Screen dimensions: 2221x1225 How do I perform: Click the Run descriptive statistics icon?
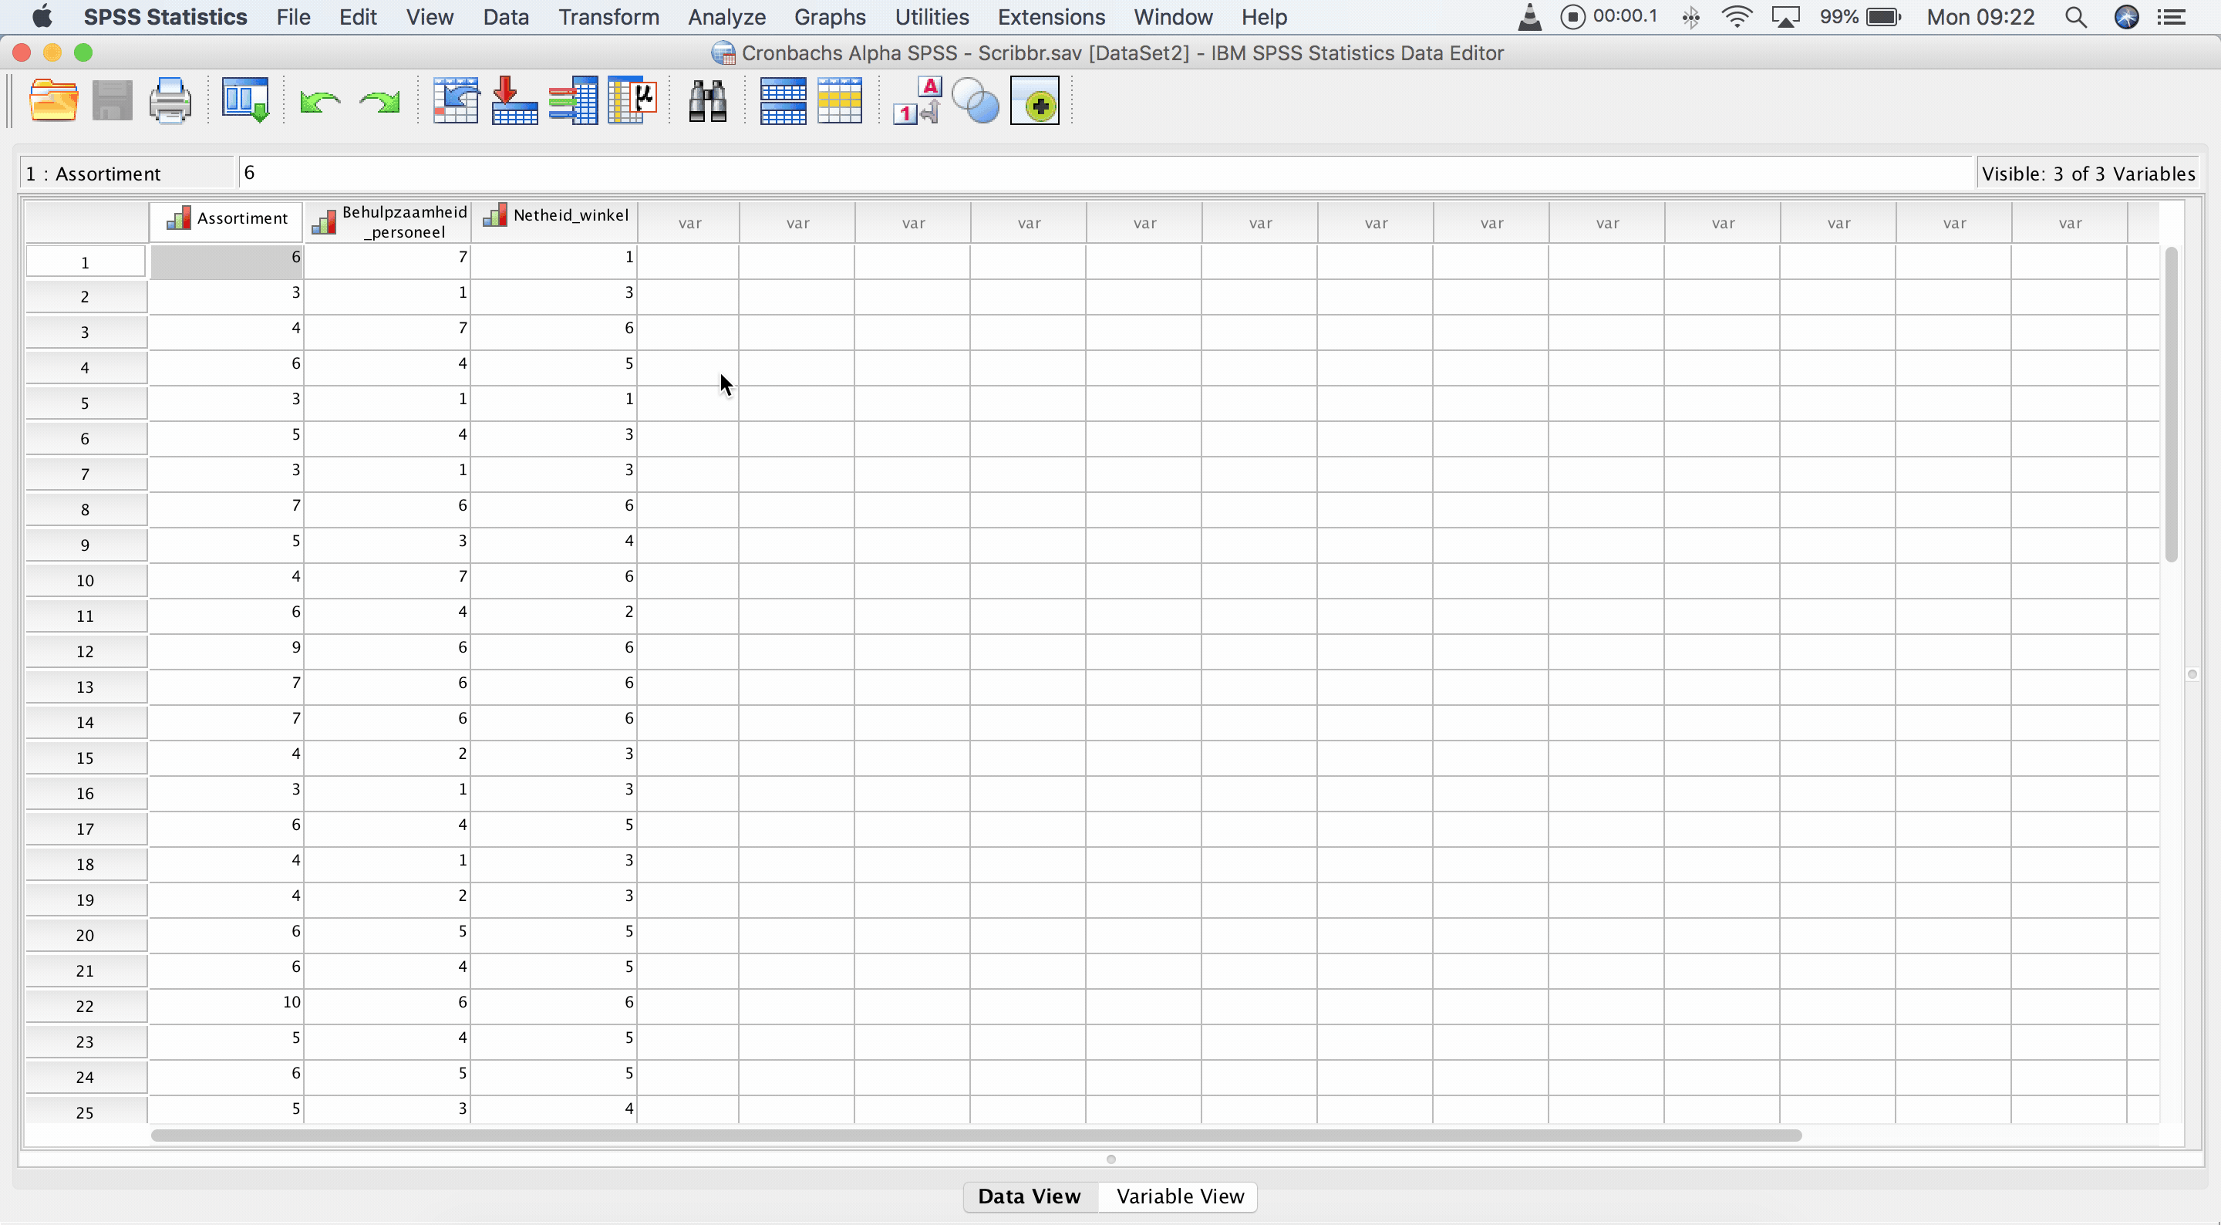[632, 101]
